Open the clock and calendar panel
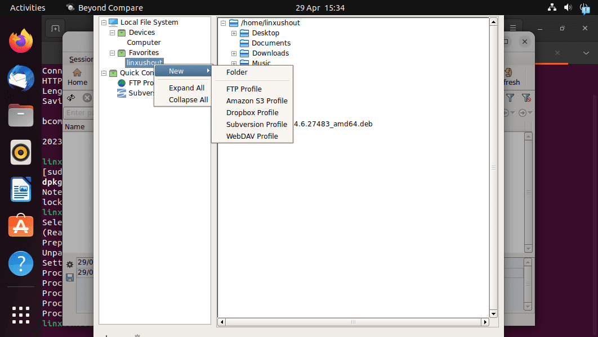 [320, 8]
